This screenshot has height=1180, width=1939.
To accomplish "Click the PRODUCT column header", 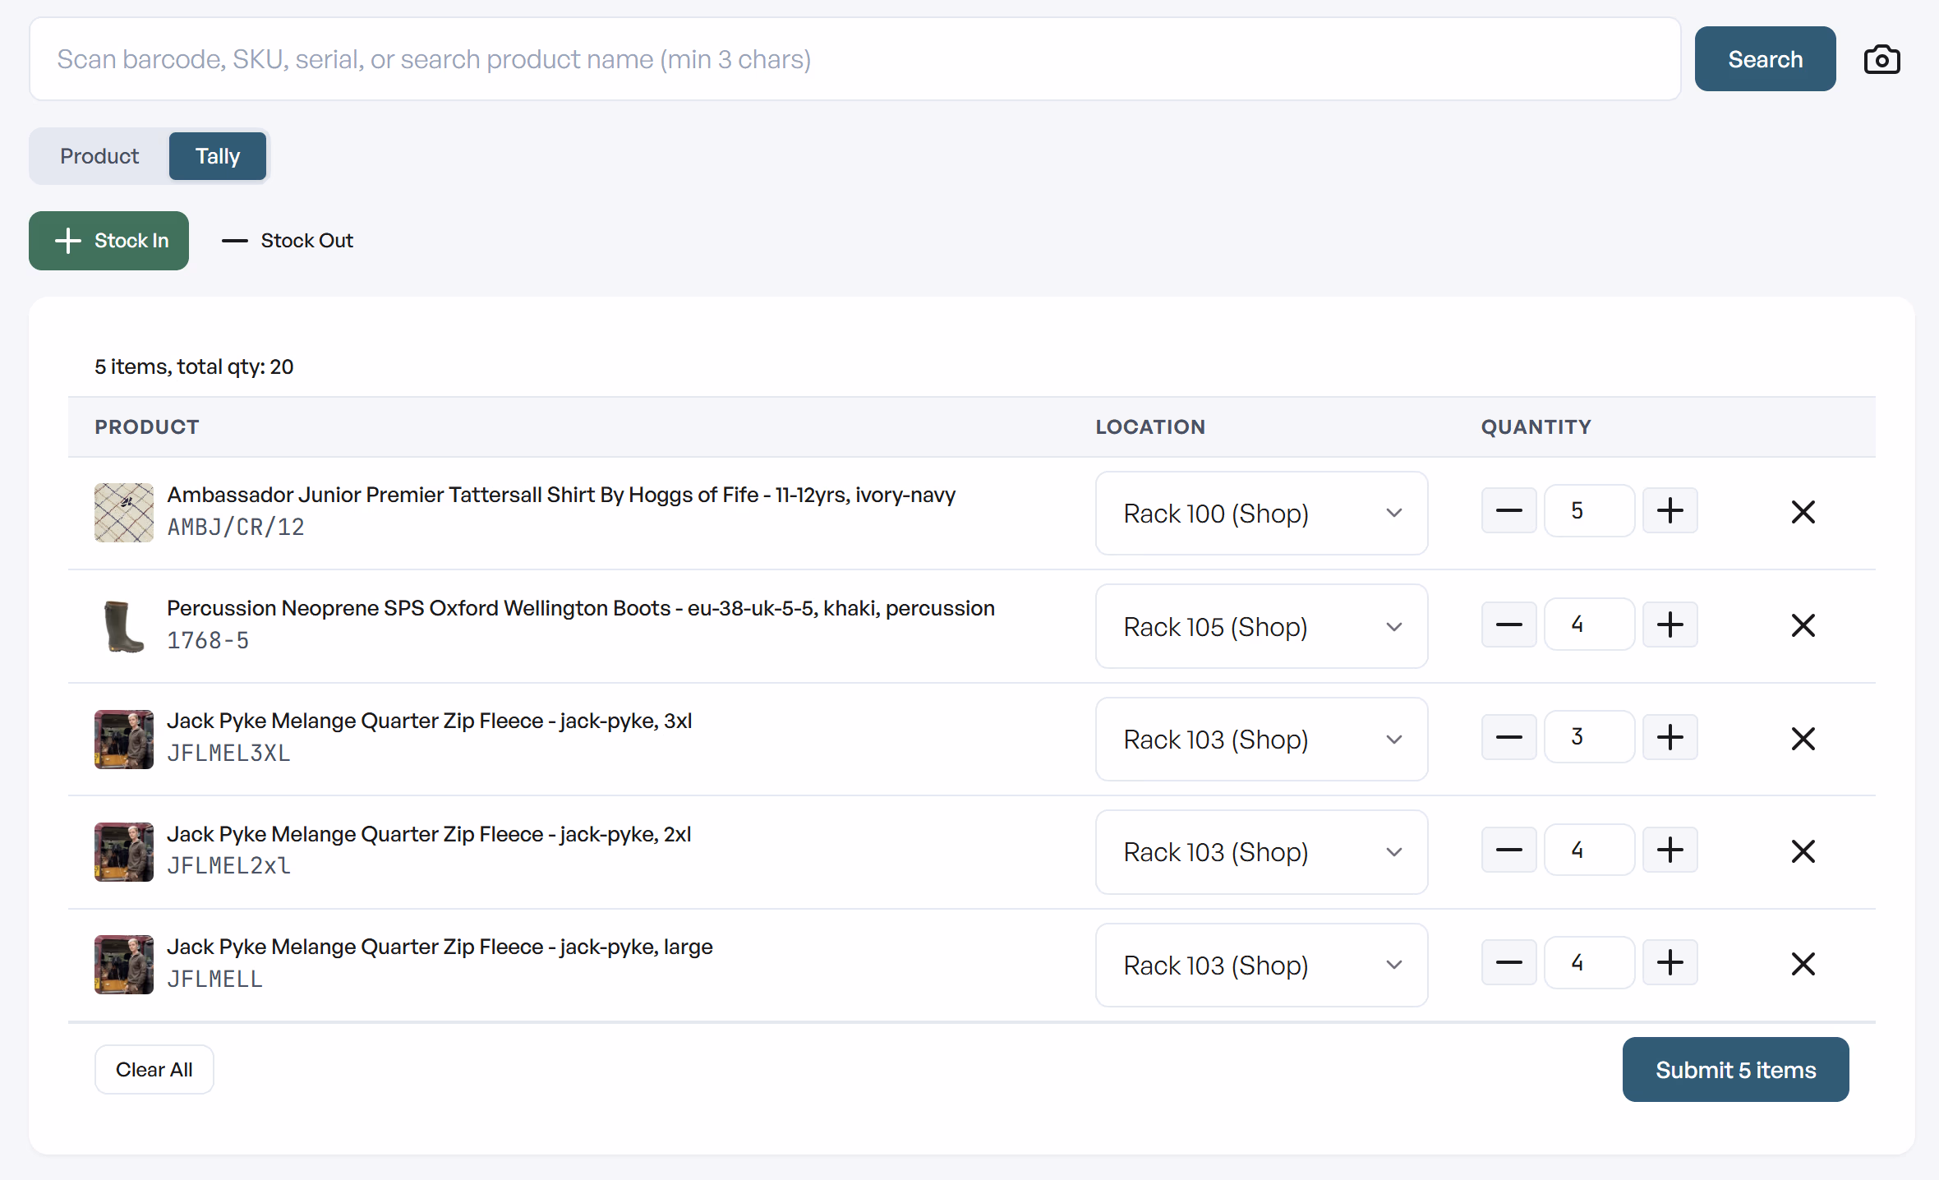I will [147, 427].
